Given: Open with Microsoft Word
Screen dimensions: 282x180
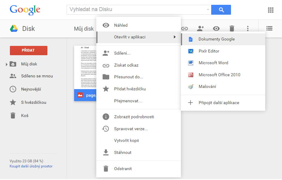Looking at the screenshot, I should [223, 63].
